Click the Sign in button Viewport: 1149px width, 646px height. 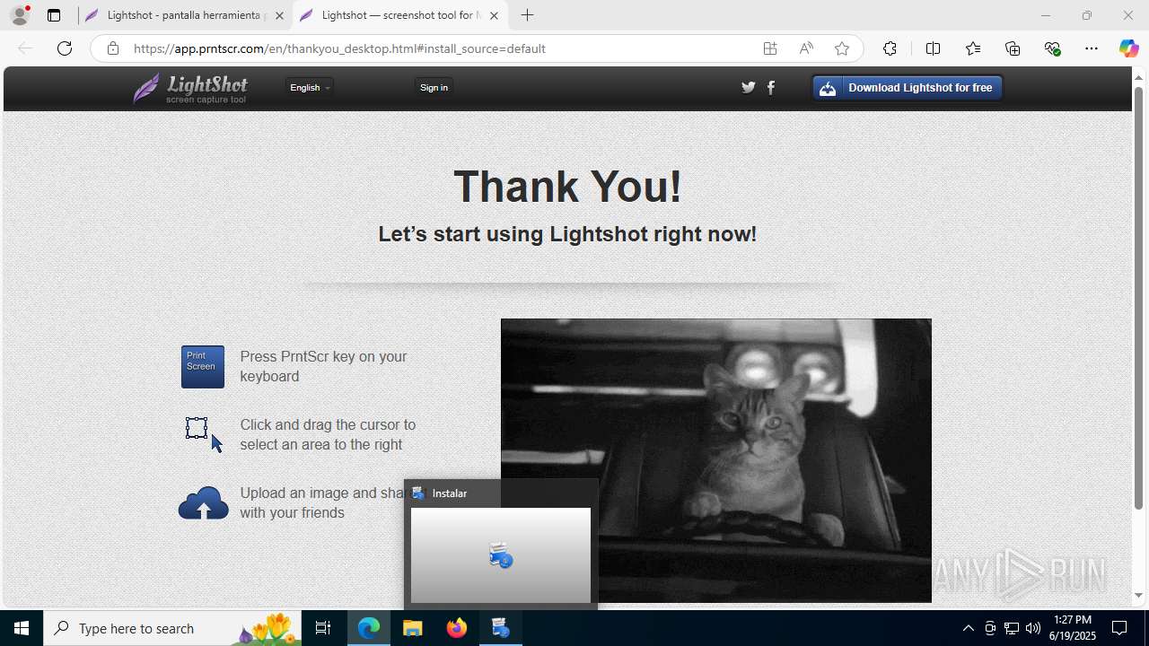coord(434,87)
